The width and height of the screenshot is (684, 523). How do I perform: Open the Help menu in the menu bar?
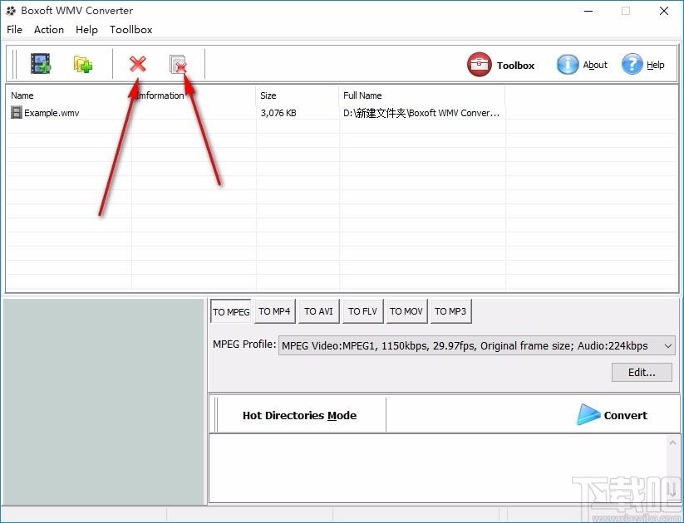tap(86, 30)
